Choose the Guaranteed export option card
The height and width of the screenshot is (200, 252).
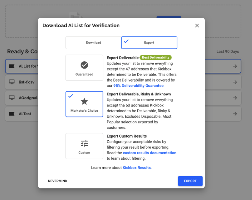(84, 68)
